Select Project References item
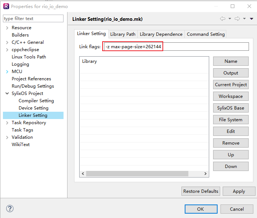 click(x=31, y=79)
